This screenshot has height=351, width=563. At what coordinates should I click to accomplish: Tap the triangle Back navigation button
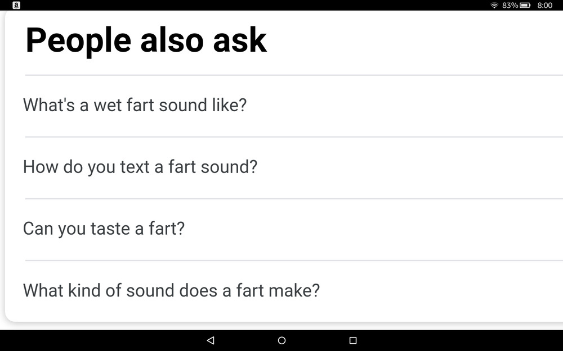coord(211,340)
